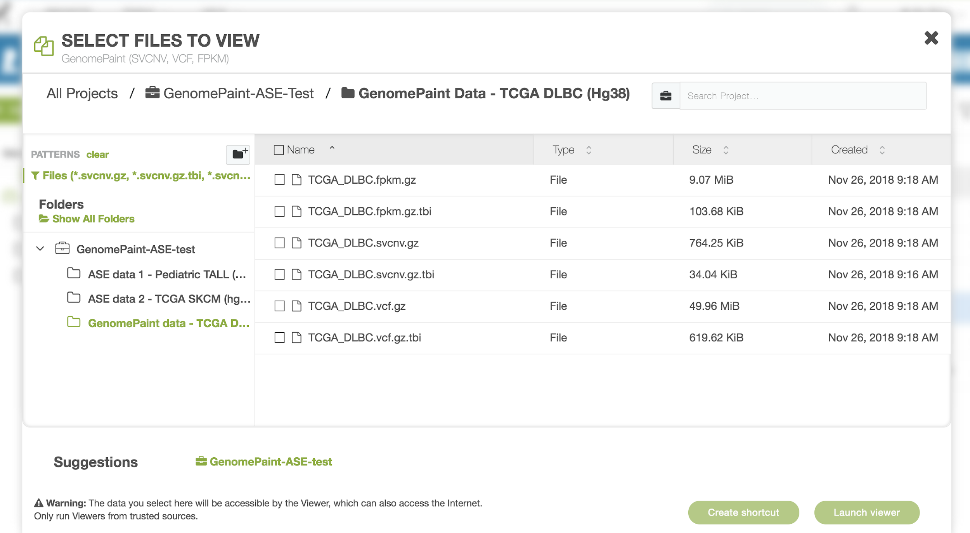Click the Launch viewer button
The width and height of the screenshot is (970, 533).
pos(867,512)
